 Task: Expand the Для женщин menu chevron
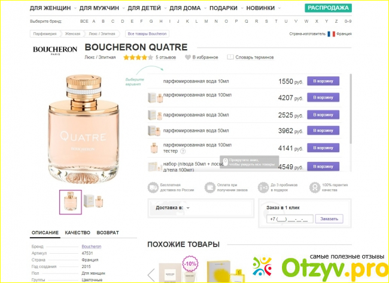click(x=75, y=8)
